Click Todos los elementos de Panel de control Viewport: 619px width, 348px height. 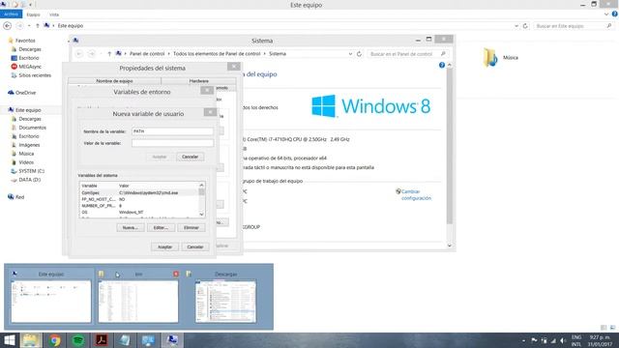(217, 54)
